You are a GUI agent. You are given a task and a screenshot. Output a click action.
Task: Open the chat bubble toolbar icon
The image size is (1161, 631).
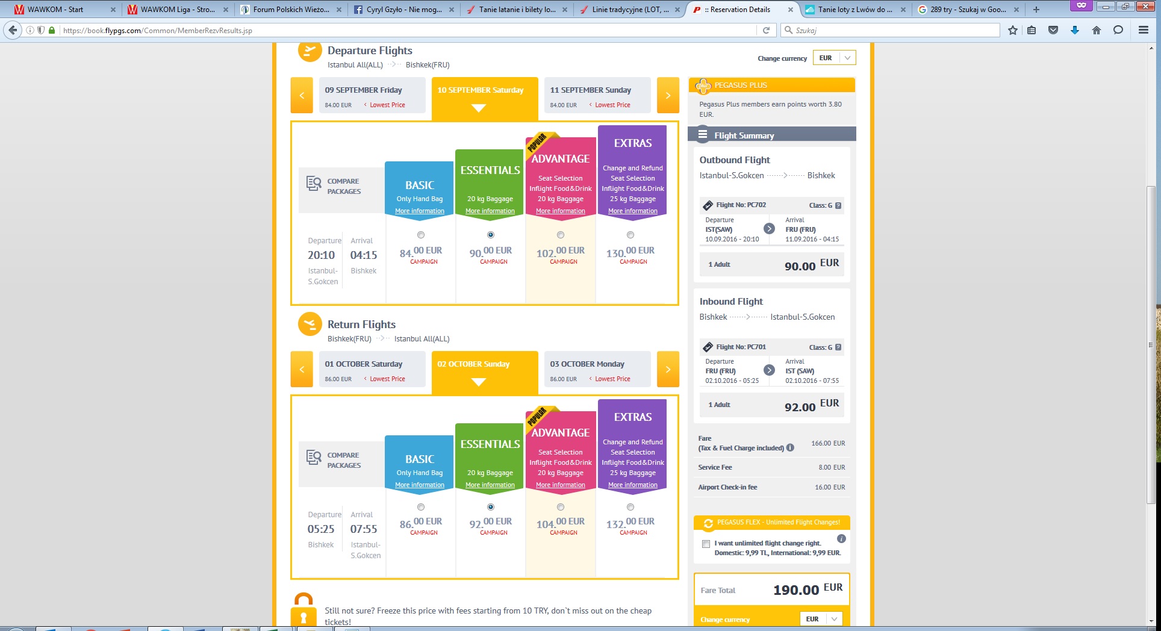tap(1118, 30)
